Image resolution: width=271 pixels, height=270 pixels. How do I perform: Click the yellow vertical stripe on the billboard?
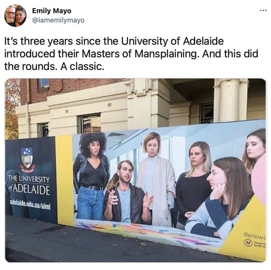[x=65, y=180]
